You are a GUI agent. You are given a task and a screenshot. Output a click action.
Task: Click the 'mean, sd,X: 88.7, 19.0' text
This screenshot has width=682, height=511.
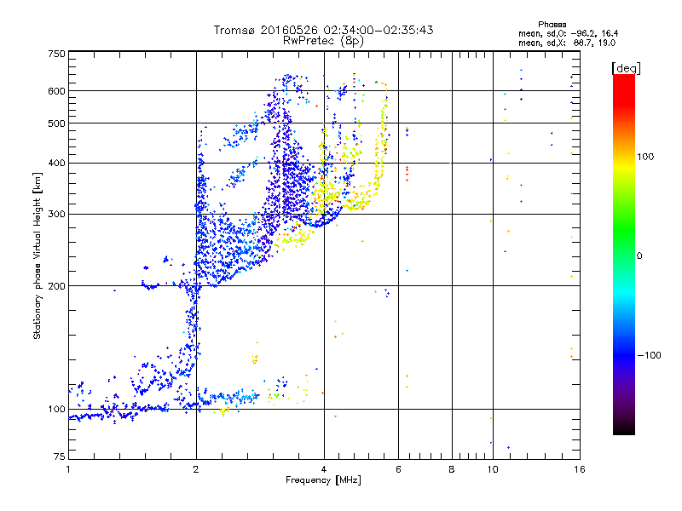tap(567, 43)
